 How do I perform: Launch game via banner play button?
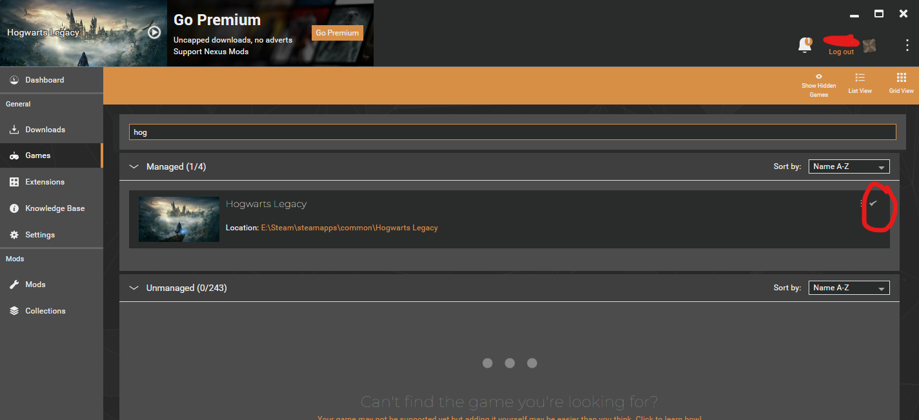click(x=154, y=32)
